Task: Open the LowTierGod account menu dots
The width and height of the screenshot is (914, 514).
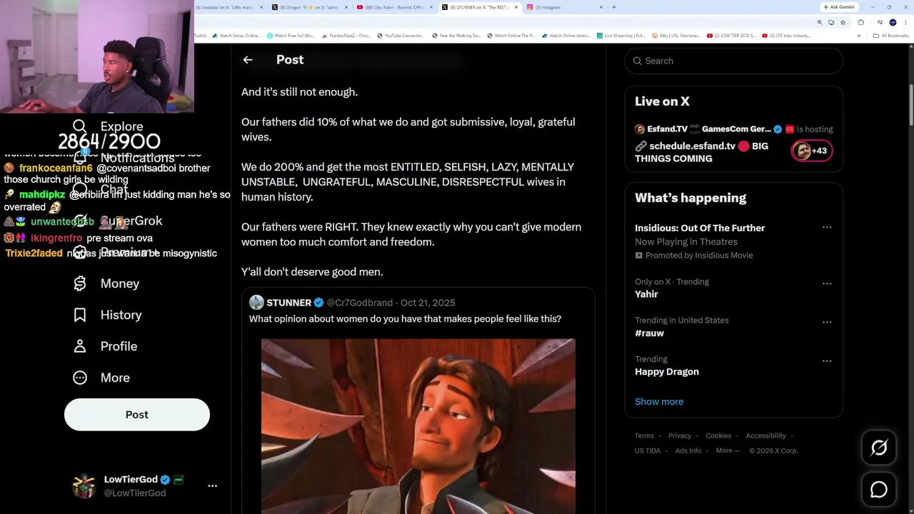Action: click(212, 485)
